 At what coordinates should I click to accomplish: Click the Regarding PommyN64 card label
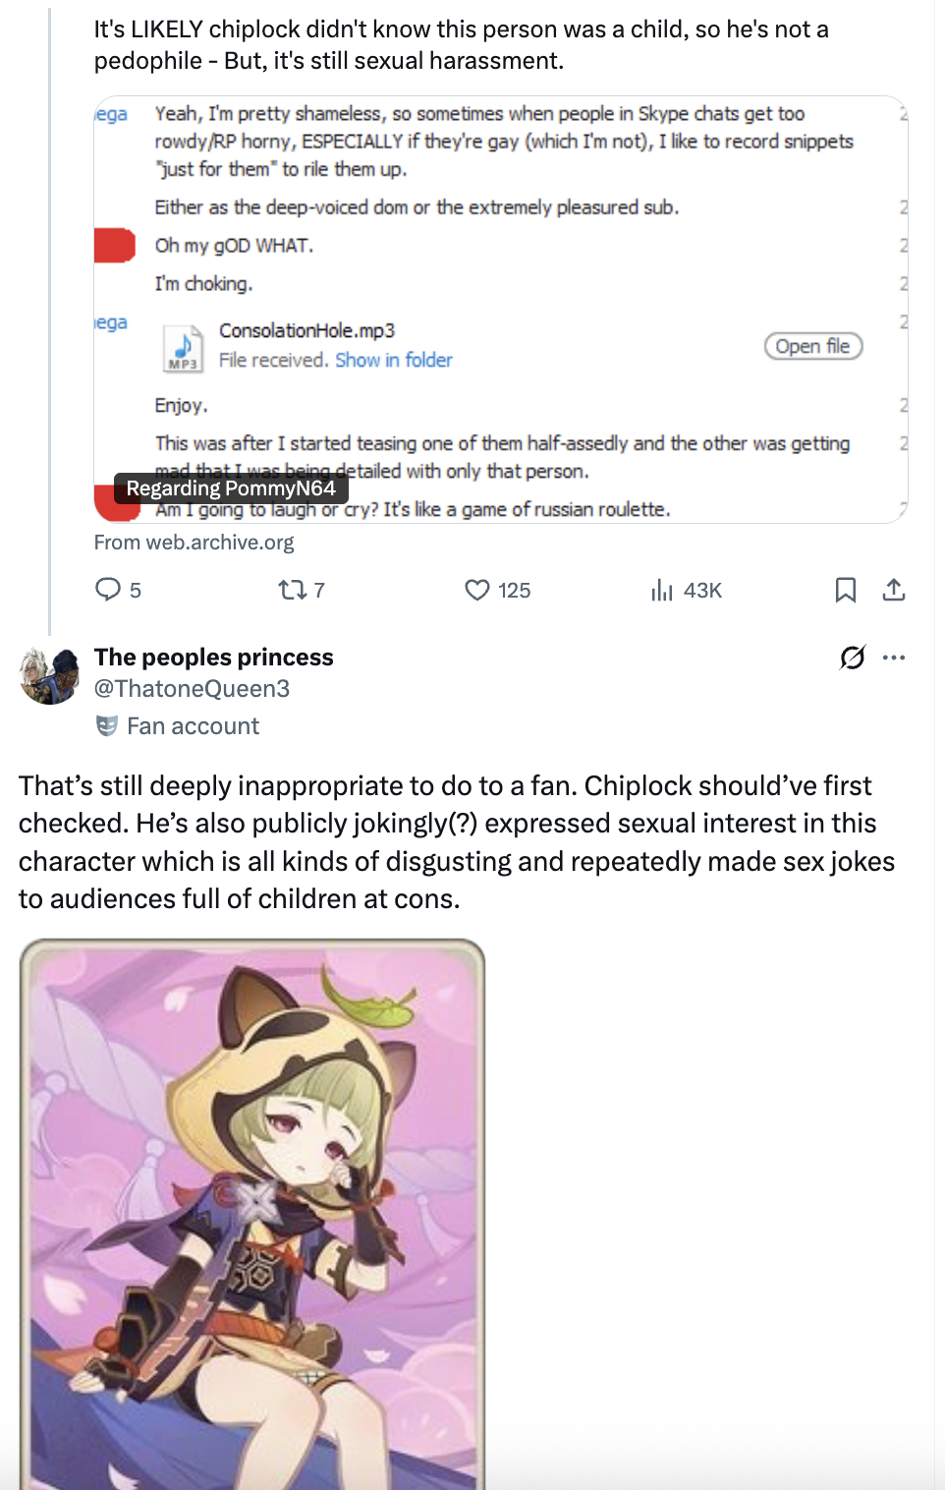point(231,488)
